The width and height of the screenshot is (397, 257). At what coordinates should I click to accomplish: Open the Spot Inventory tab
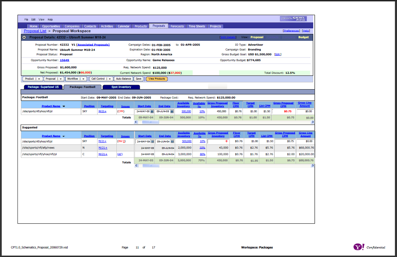point(120,87)
